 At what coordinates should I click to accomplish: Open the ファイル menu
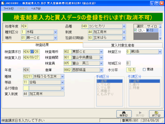pyautogui.click(x=9, y=9)
